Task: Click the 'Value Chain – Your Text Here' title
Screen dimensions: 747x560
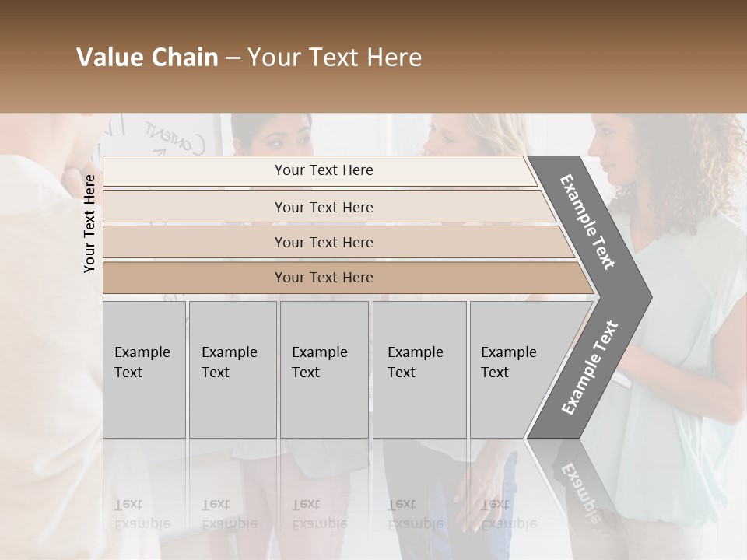Action: tap(249, 58)
